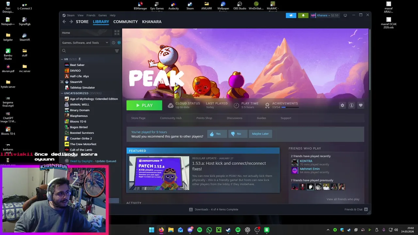This screenshot has width=418, height=235.
Task: Open the Points Shop link
Action: point(204,118)
